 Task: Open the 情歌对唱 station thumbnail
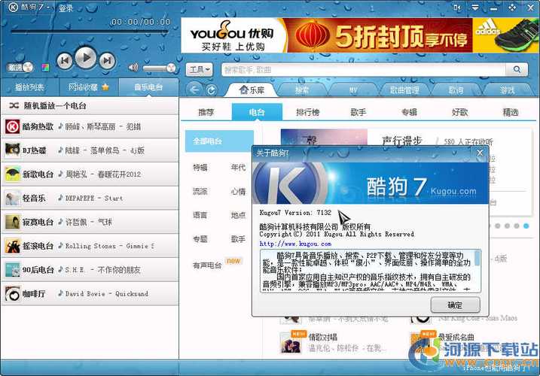pyautogui.click(x=291, y=343)
